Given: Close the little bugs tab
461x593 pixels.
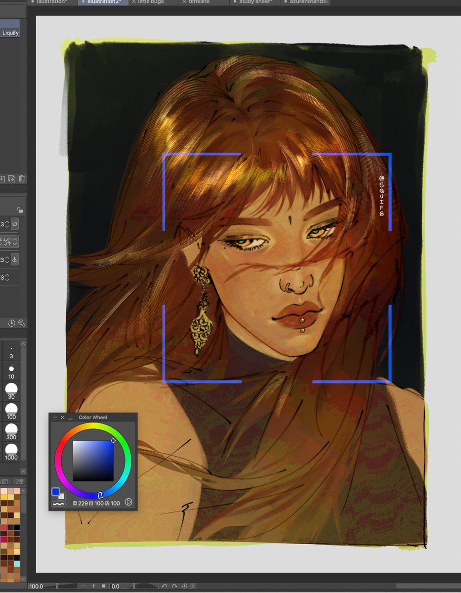Looking at the screenshot, I should (134, 2).
